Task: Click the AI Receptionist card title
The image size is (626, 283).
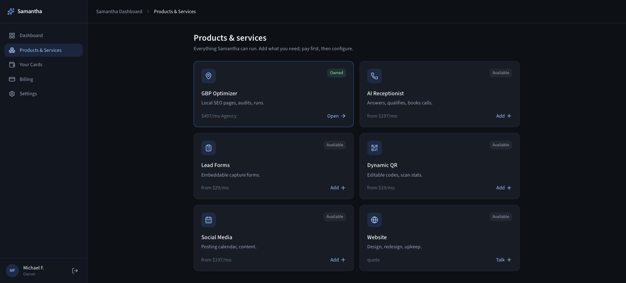Action: click(x=385, y=93)
